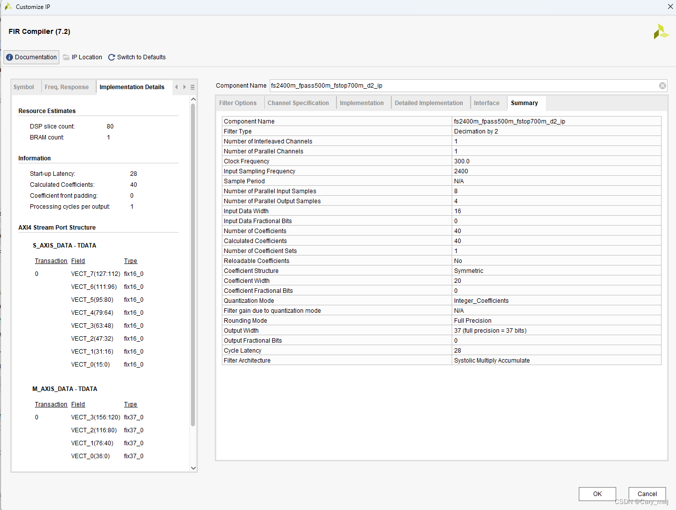Click the Transaction header under M_AXIS_DATA
Viewport: 676px width, 510px height.
tap(51, 404)
